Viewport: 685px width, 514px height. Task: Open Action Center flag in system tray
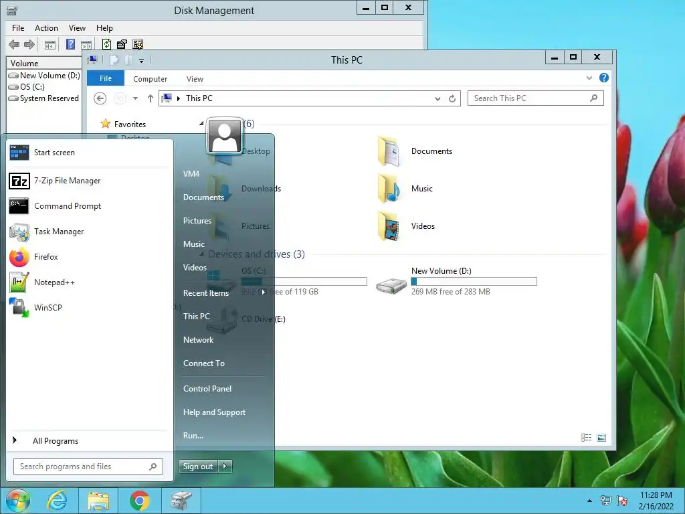click(x=622, y=501)
